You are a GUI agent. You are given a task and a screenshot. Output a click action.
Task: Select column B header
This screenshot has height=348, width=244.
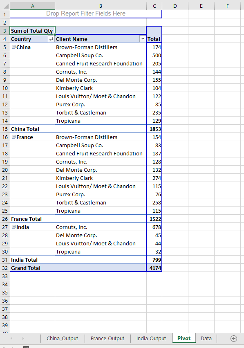pos(101,6)
